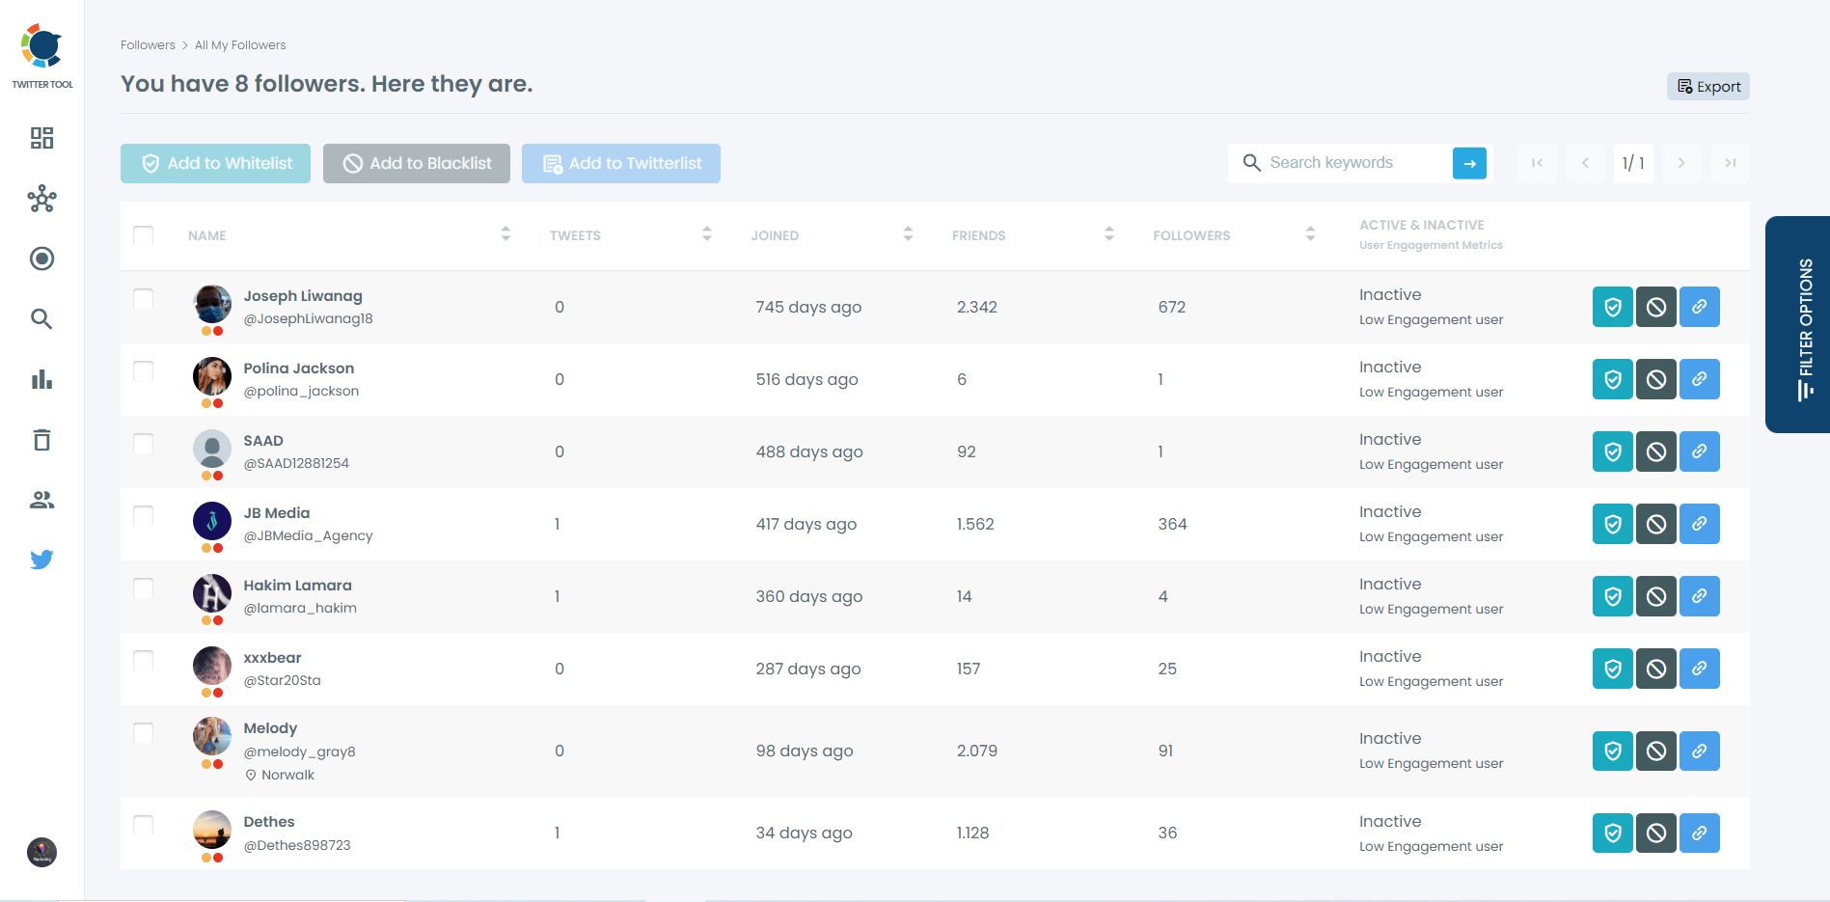
Task: Click the Add to Twitterlist button
Action: click(x=620, y=163)
